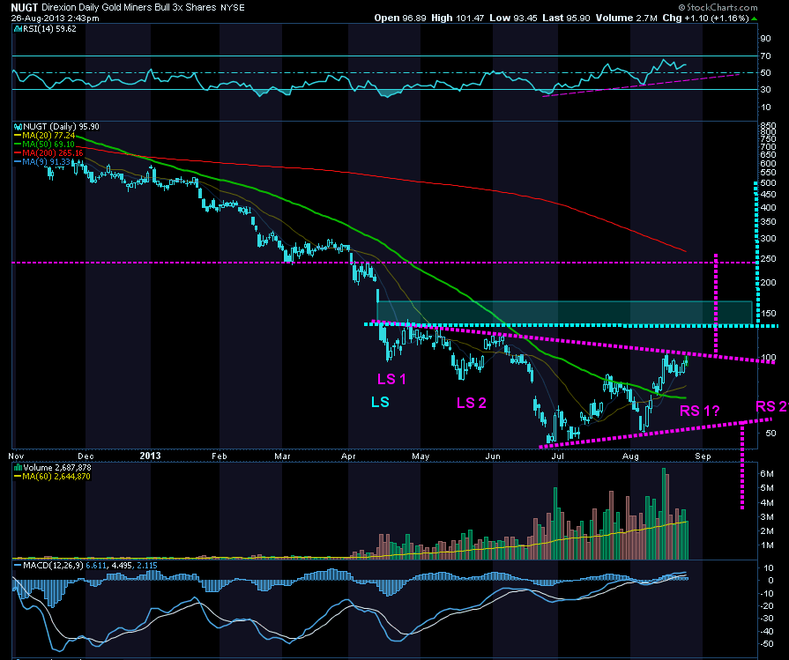The image size is (789, 660).
Task: Click the "70" overbought label on the RSI scale
Action: click(x=766, y=56)
